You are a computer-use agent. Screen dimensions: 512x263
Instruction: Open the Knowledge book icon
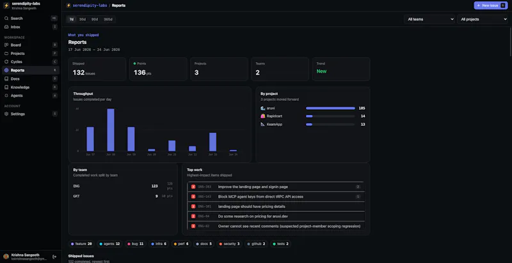click(6, 87)
